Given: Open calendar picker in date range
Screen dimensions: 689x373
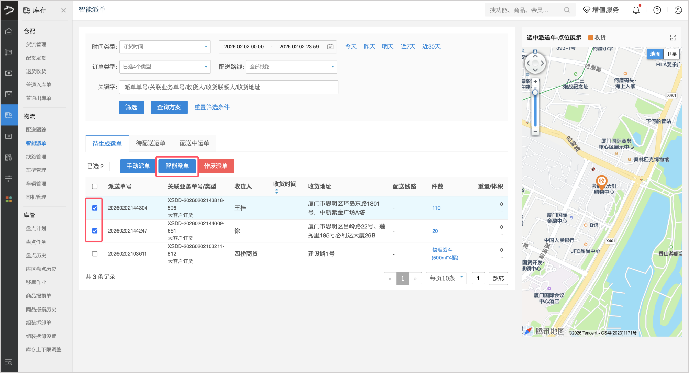Looking at the screenshot, I should coord(330,47).
